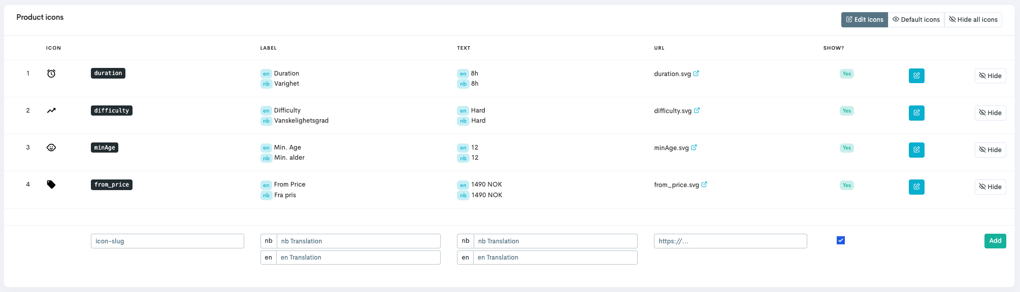This screenshot has height=292, width=1020.
Task: Click the clock icon in duration row
Action: click(51, 74)
